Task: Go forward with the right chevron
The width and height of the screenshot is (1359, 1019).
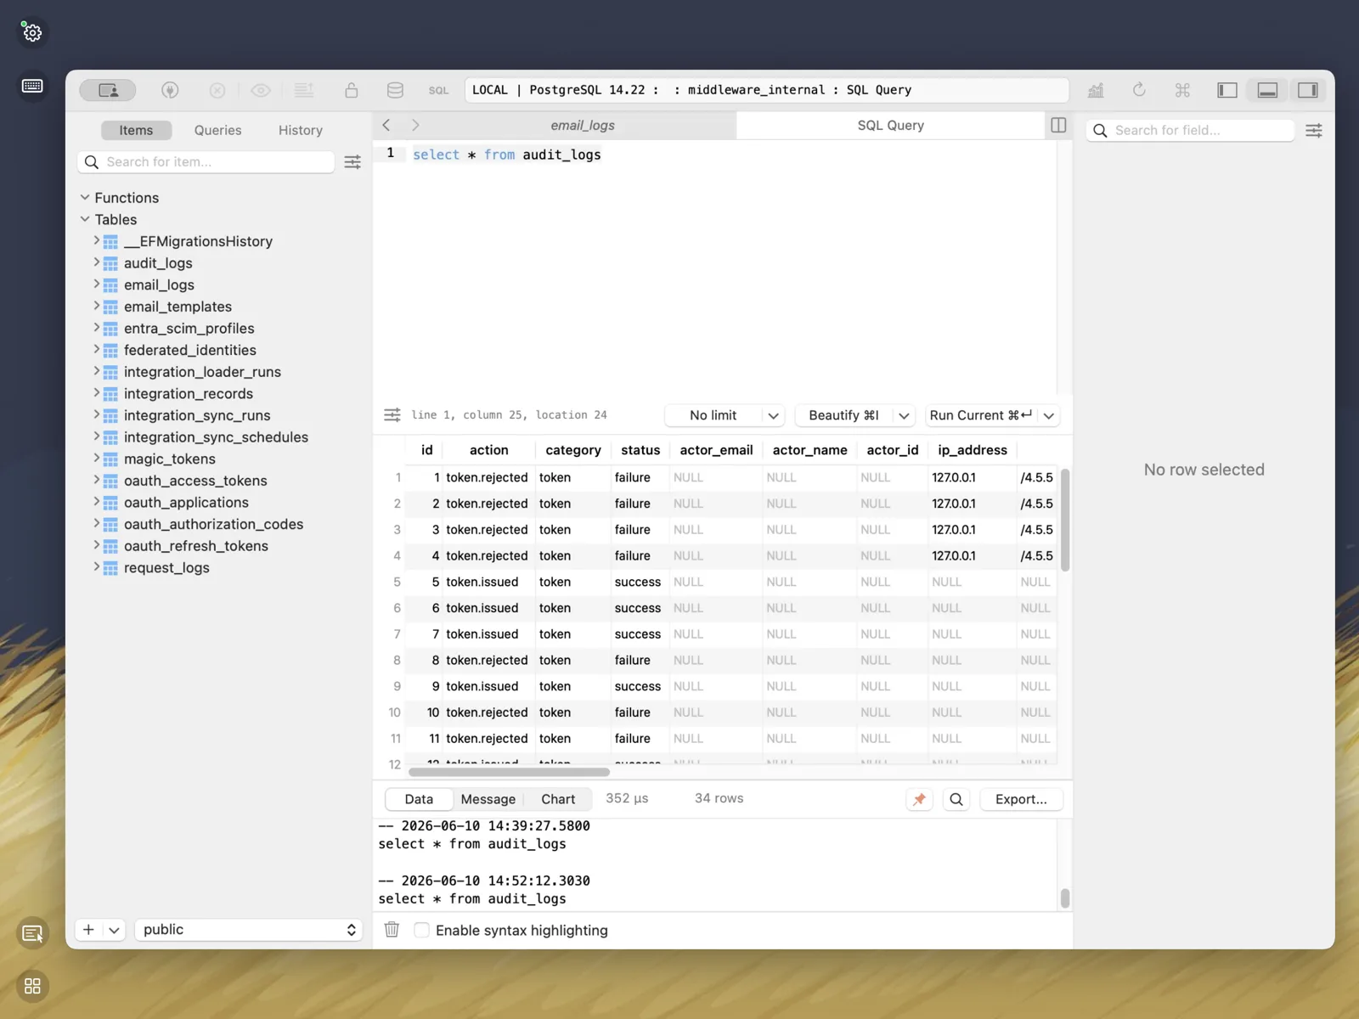Action: click(x=415, y=125)
